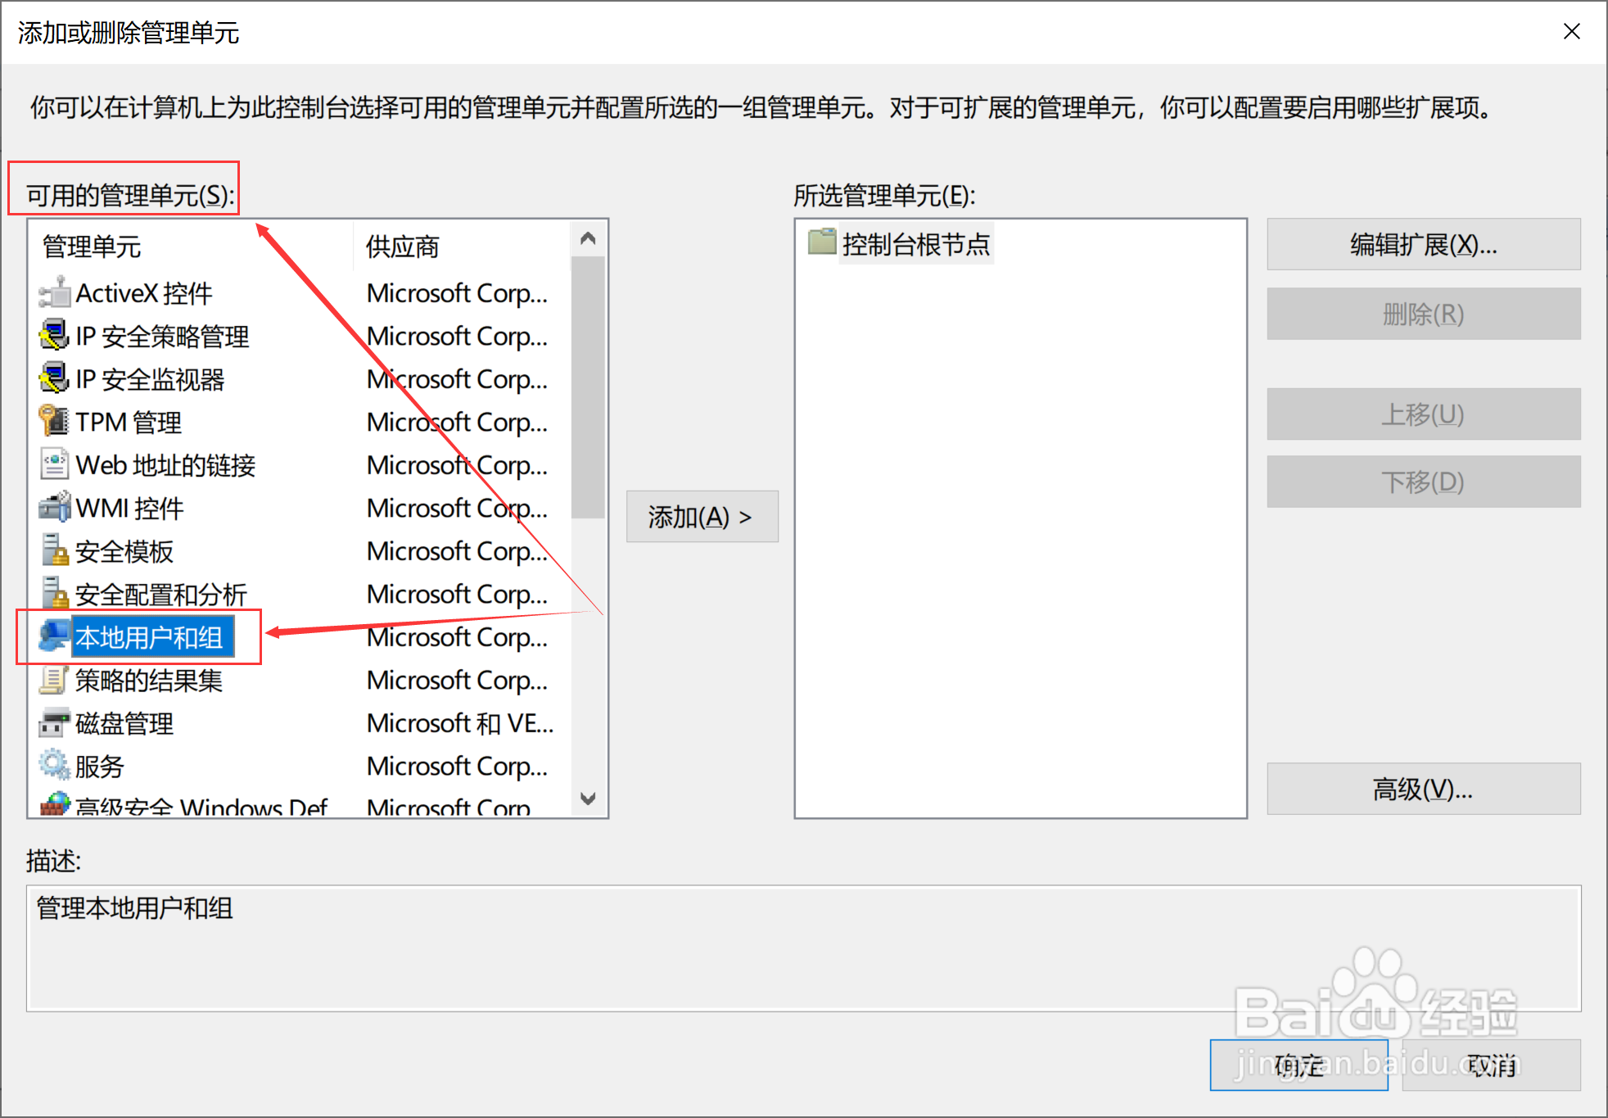Open the 编辑扩展(X) dialog

(1423, 243)
